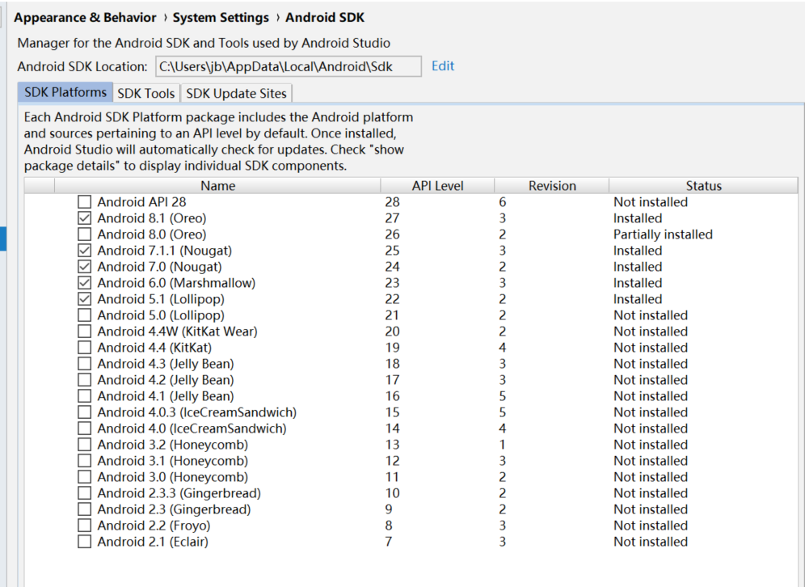This screenshot has height=587, width=805.
Task: Sort by the API Level column header
Action: pos(437,186)
